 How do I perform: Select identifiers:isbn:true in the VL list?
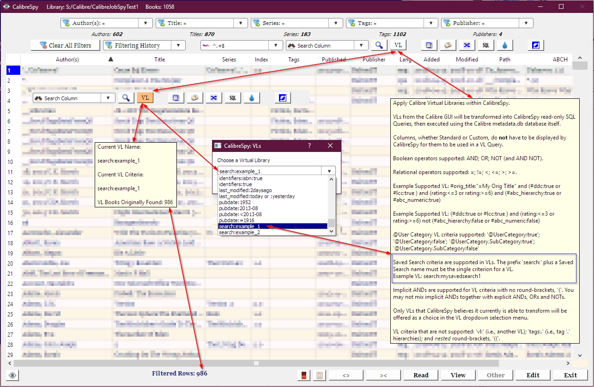tap(273, 178)
